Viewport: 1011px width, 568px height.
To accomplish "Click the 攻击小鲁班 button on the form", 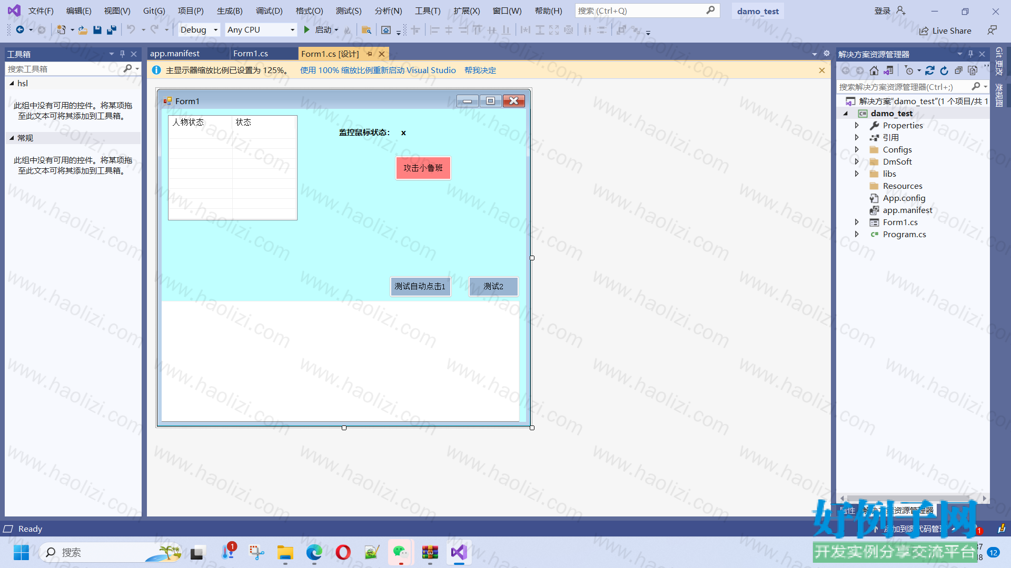I will point(423,168).
